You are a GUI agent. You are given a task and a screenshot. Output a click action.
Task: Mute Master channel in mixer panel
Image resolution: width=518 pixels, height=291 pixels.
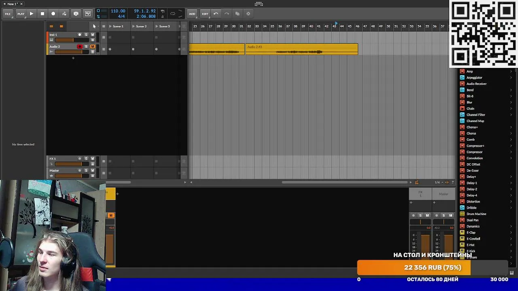[450, 215]
